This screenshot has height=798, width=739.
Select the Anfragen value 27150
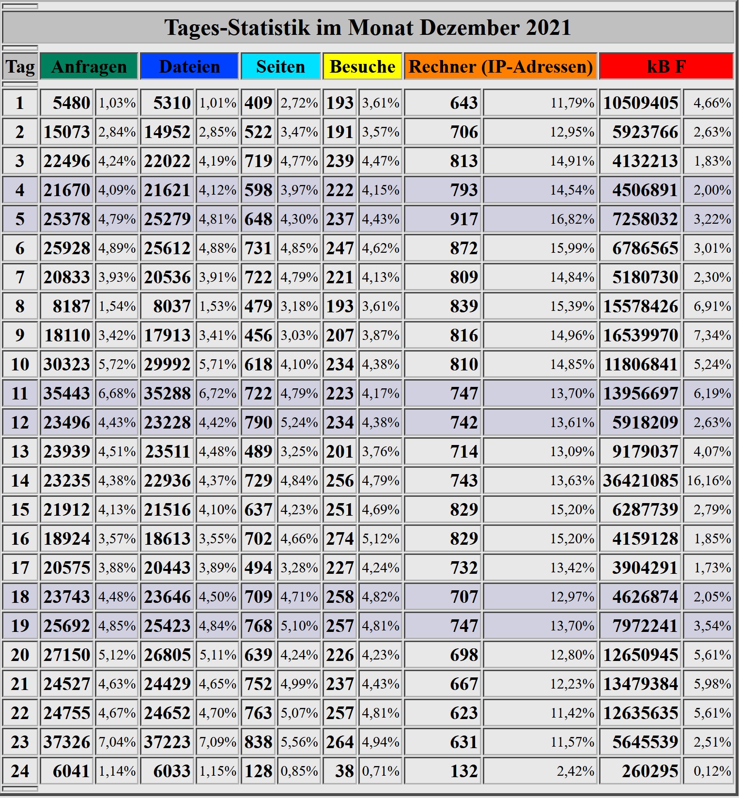(67, 655)
